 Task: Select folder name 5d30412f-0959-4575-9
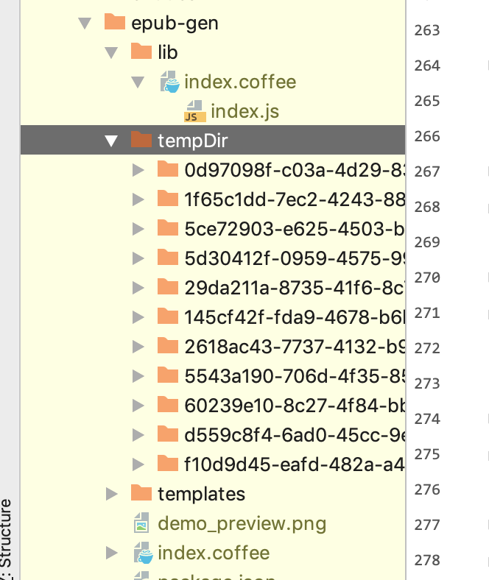tap(295, 258)
